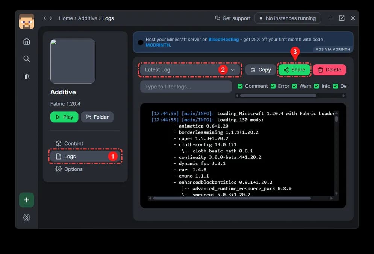
Task: Click log line 'Loading Minecraft 1.20.4 with Fabric'
Action: pos(275,113)
